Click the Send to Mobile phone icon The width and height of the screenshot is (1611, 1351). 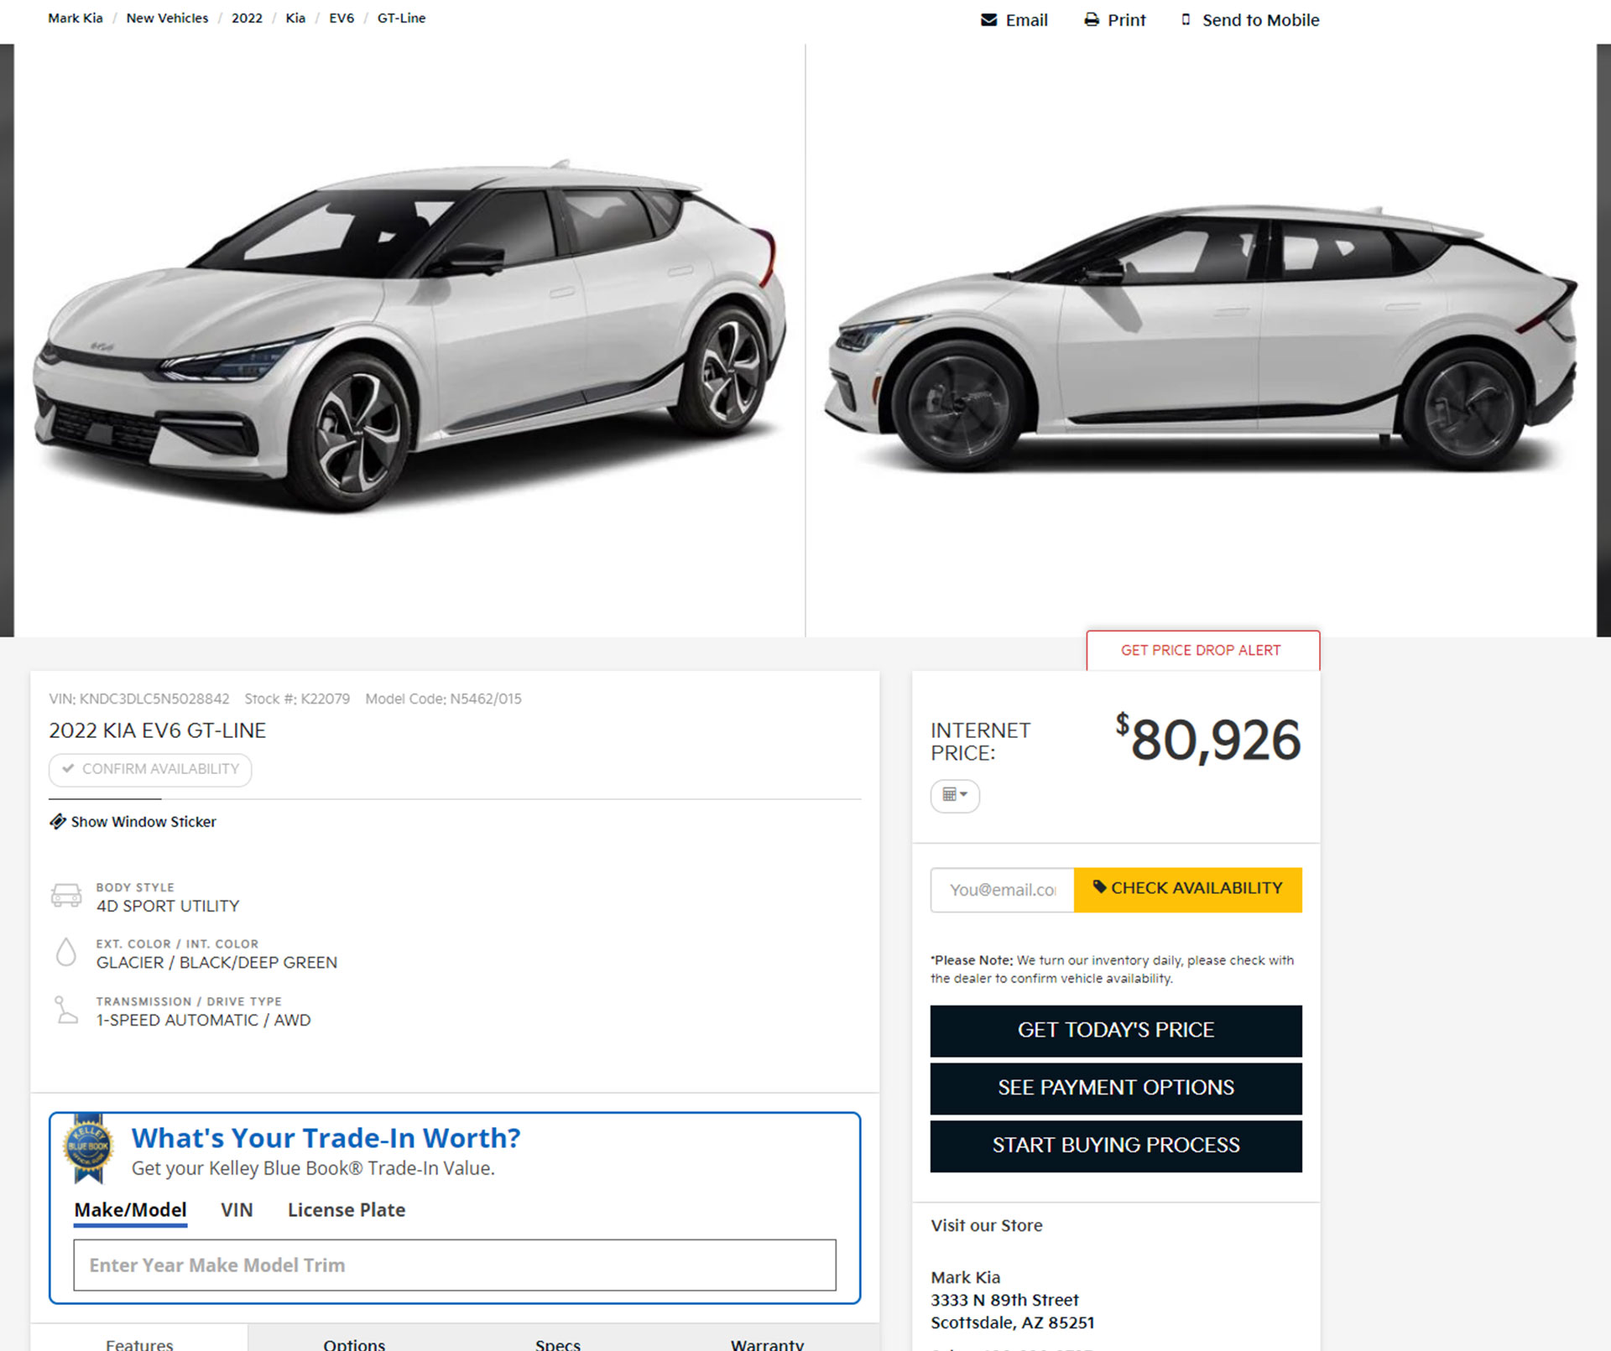click(x=1186, y=19)
